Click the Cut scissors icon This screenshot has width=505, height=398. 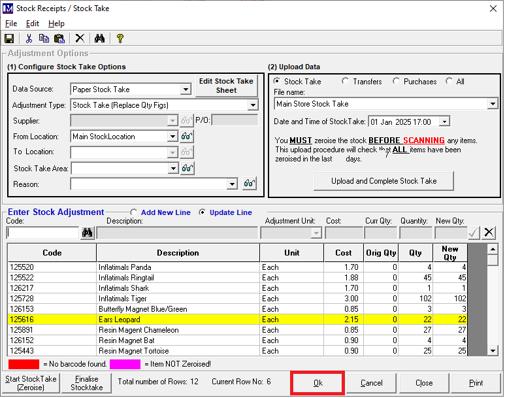(29, 39)
